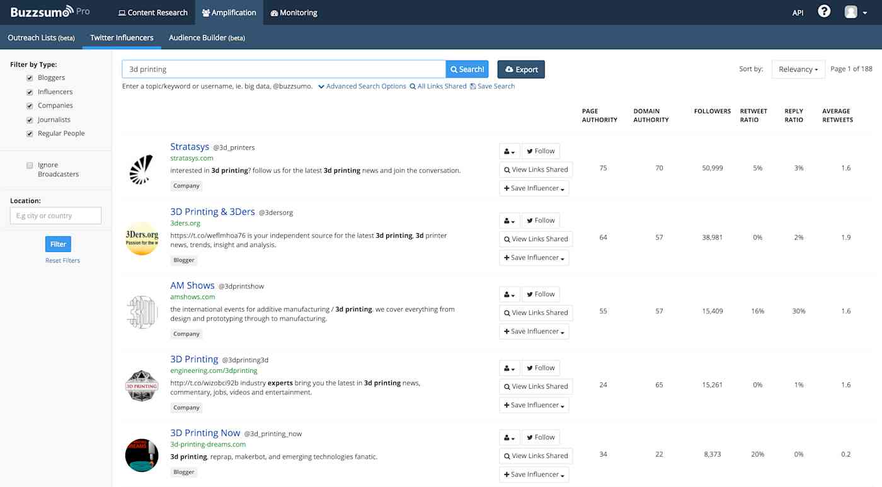Image resolution: width=882 pixels, height=487 pixels.
Task: Follow the 3D Printing & 3Ders account
Action: tap(541, 220)
